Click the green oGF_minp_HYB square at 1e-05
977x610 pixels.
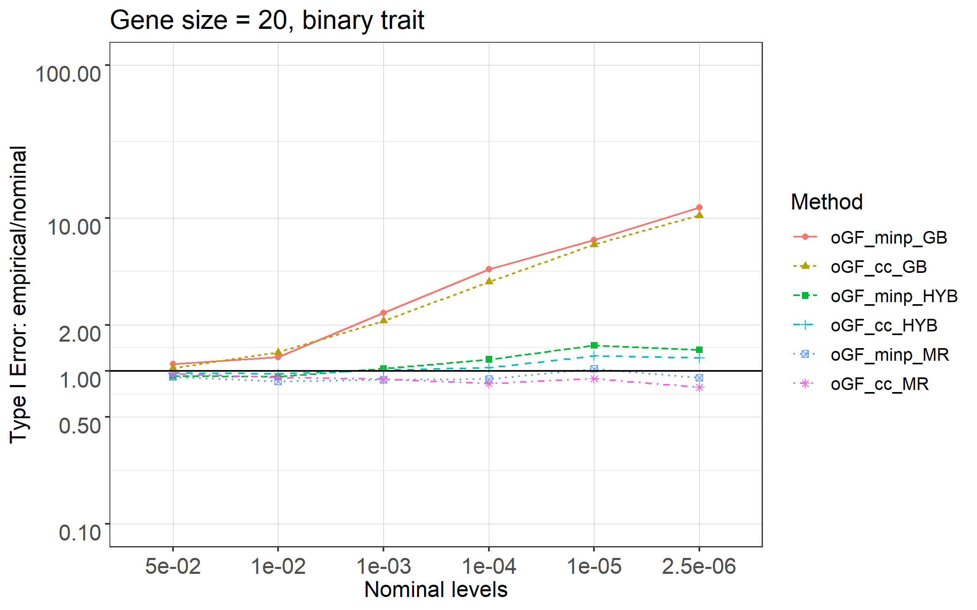pyautogui.click(x=594, y=345)
